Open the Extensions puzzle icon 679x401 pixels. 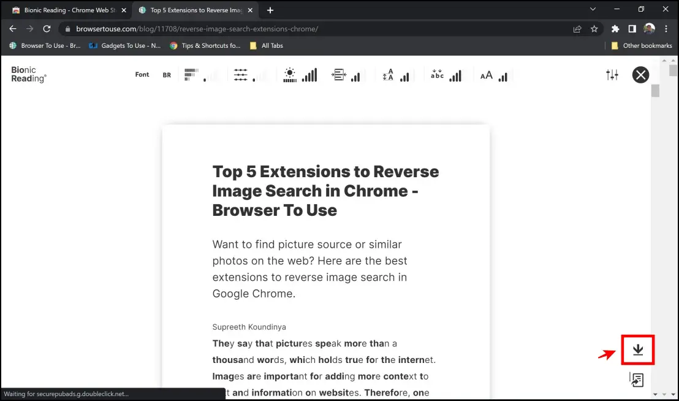coord(615,29)
